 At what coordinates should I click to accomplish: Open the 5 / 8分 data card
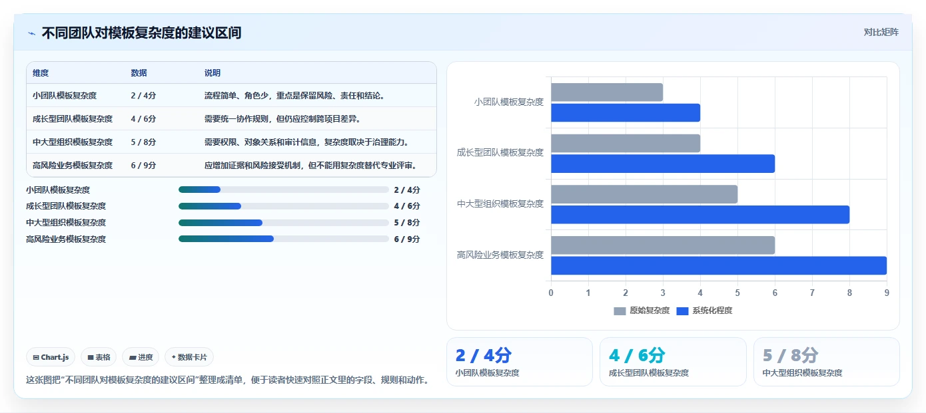pos(826,362)
